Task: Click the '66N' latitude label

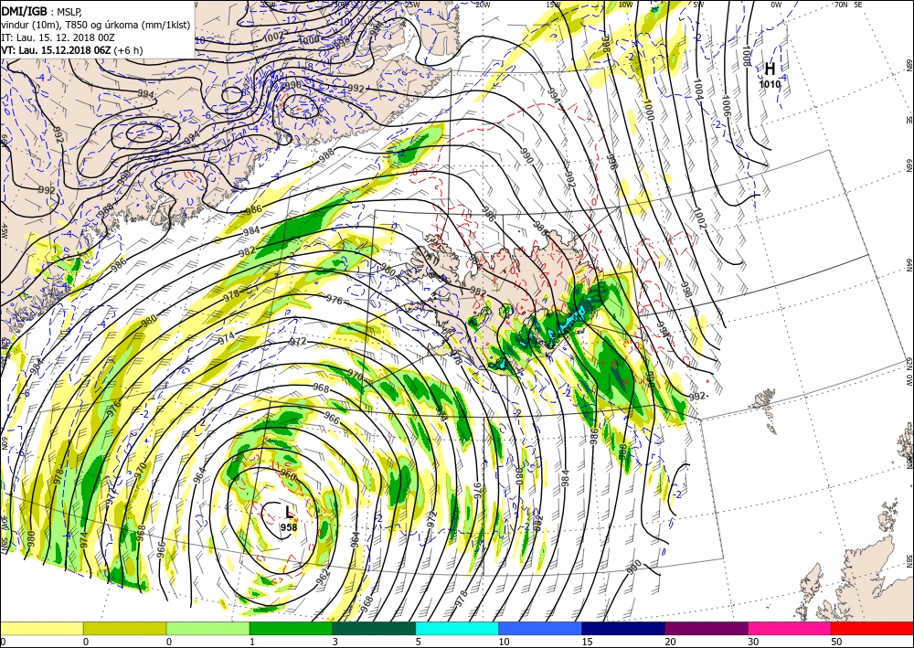Action: (x=909, y=166)
